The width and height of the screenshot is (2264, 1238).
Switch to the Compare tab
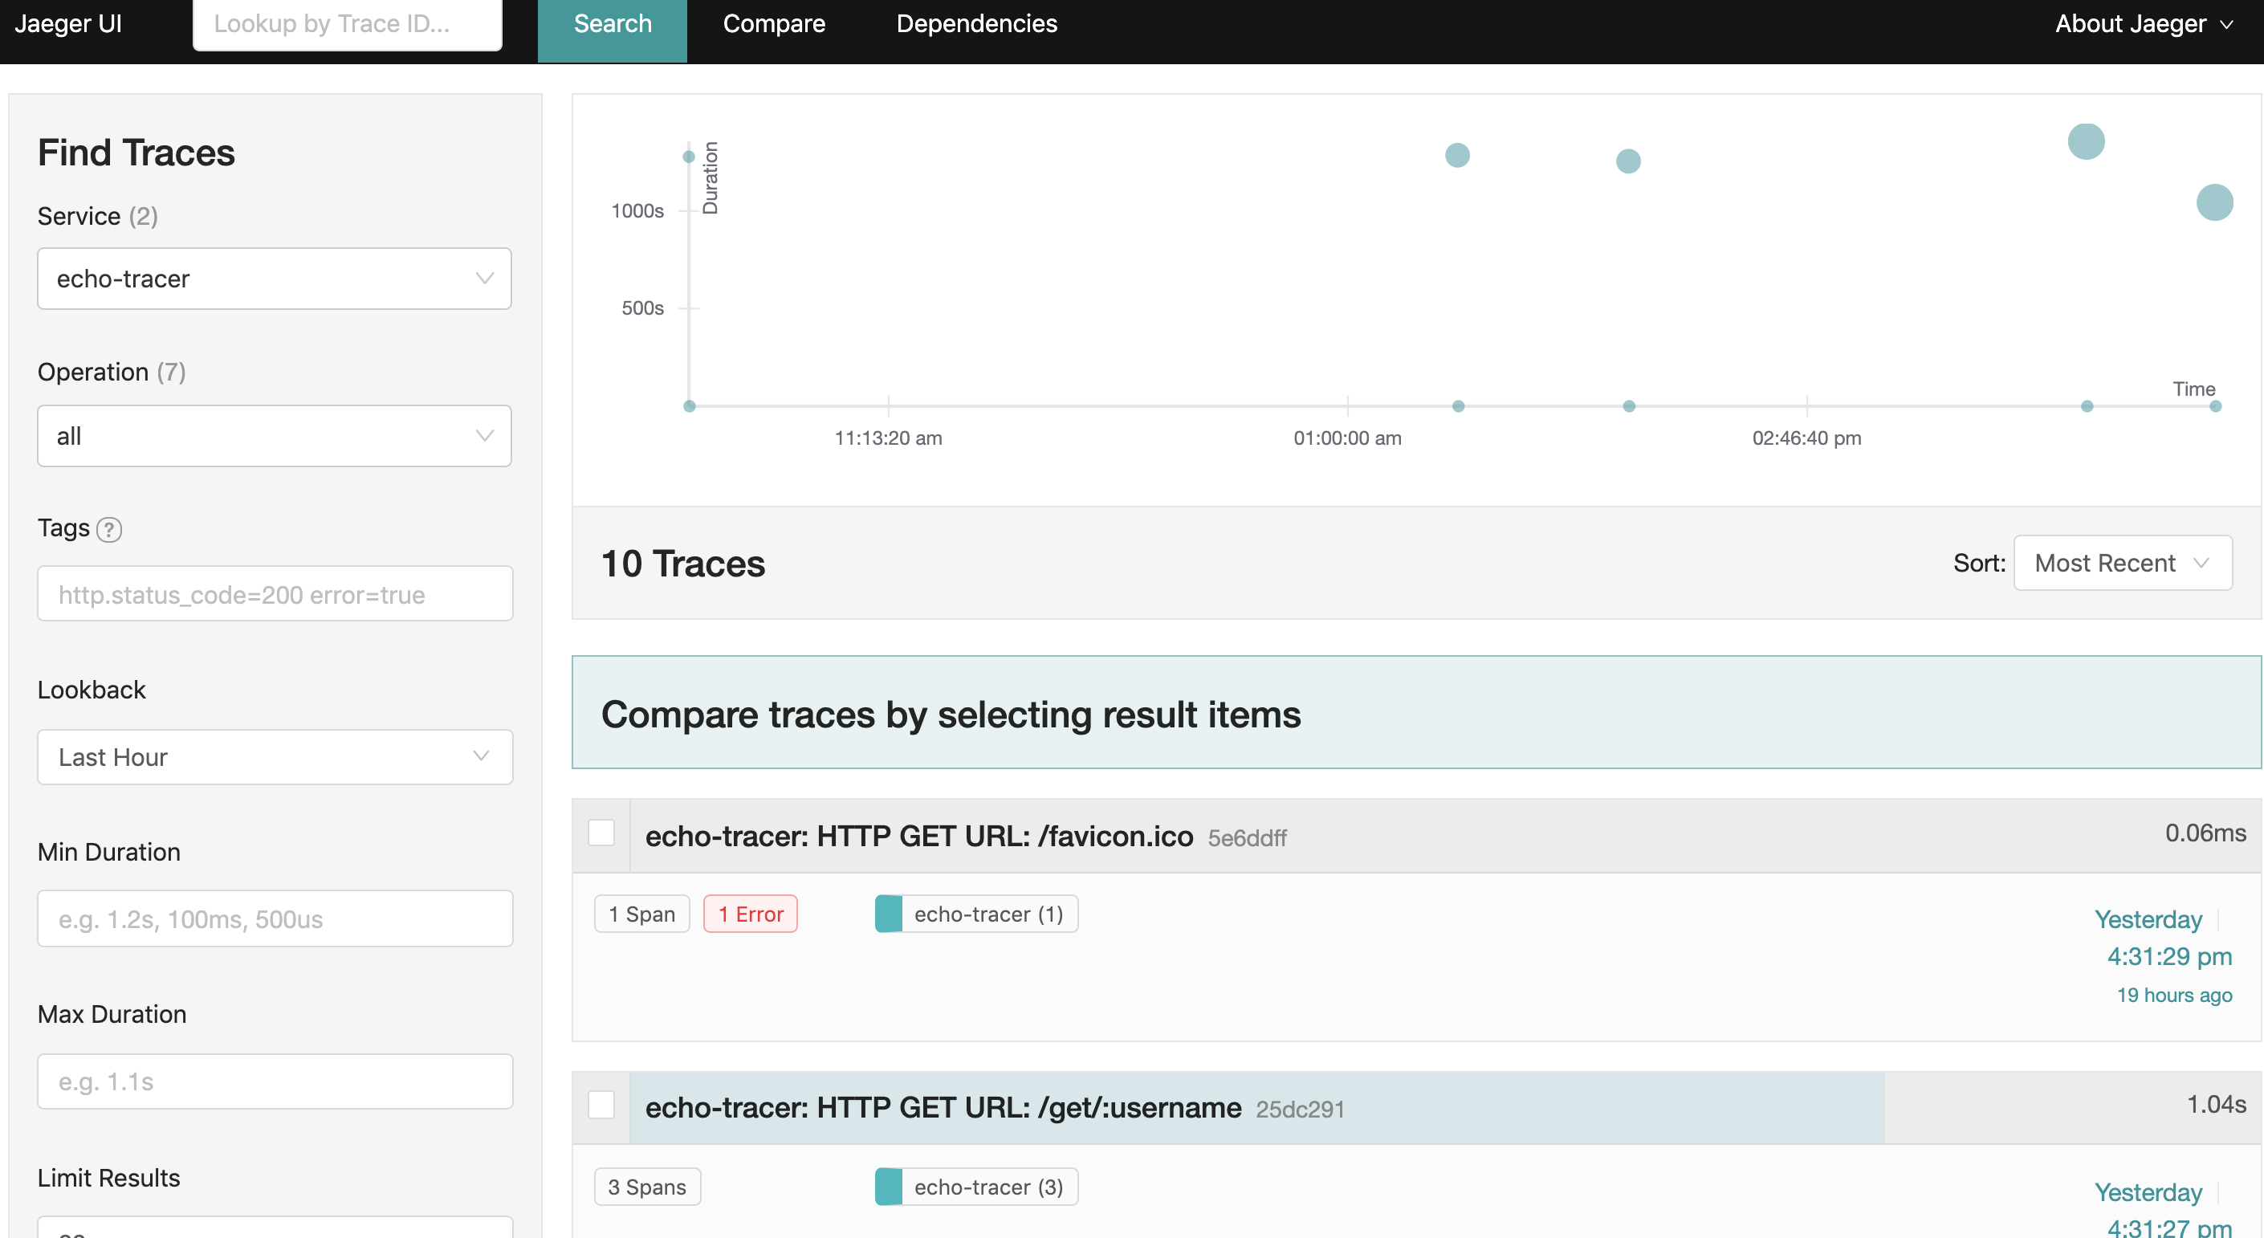coord(773,24)
